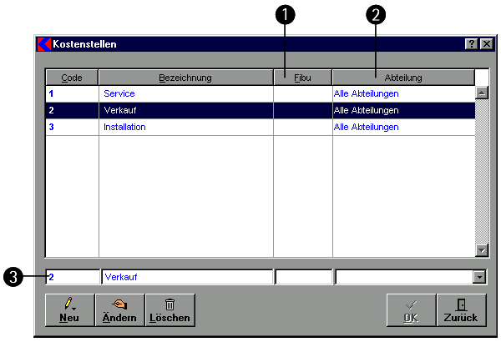Click the Code input field containing 2
Image resolution: width=501 pixels, height=342 pixels.
point(72,277)
